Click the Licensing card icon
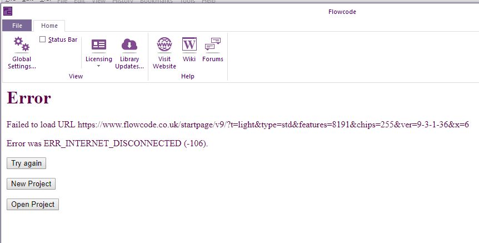 click(x=99, y=44)
